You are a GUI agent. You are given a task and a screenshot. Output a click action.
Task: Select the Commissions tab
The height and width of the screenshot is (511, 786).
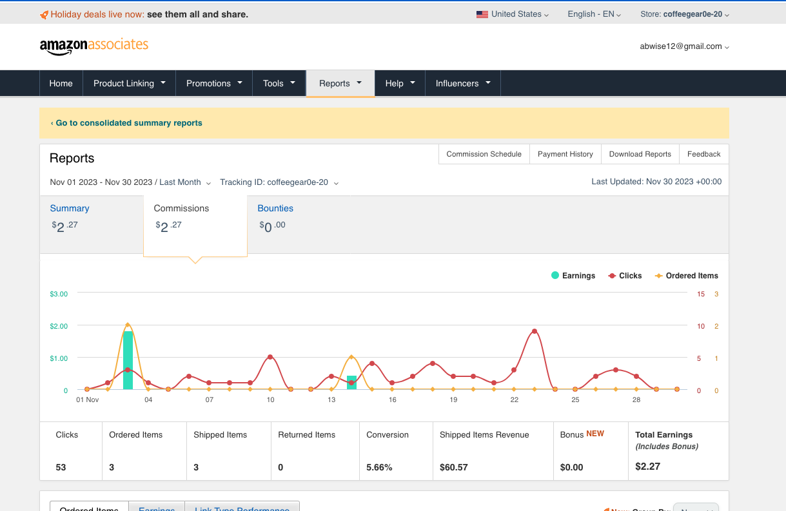click(x=195, y=226)
